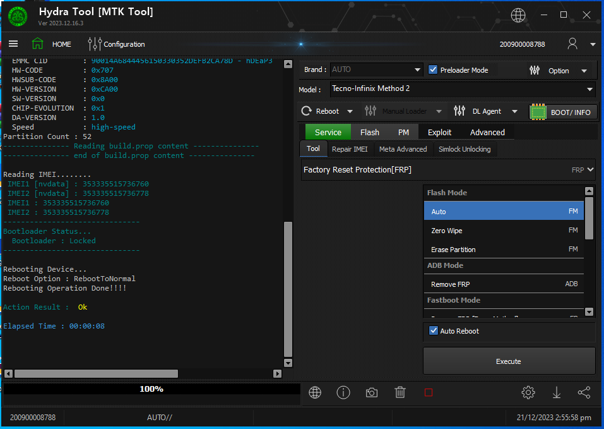Click the BOOT/ INFO button
This screenshot has height=429, width=604.
point(563,112)
